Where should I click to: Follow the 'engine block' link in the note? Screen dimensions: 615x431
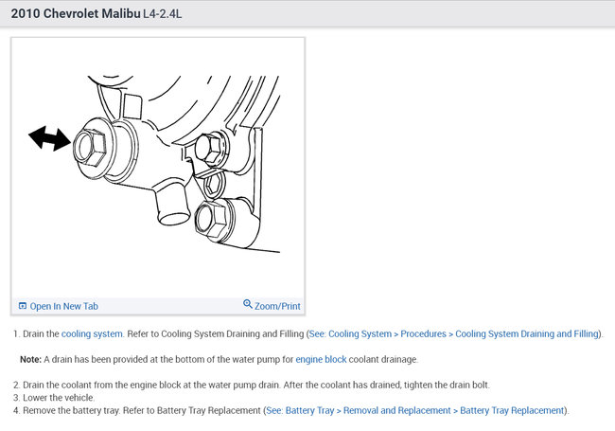tap(321, 359)
